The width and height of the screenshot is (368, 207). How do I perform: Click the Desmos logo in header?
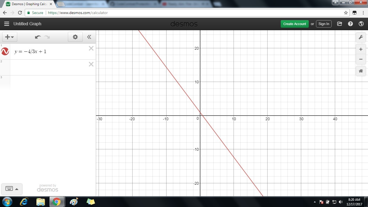coord(184,24)
